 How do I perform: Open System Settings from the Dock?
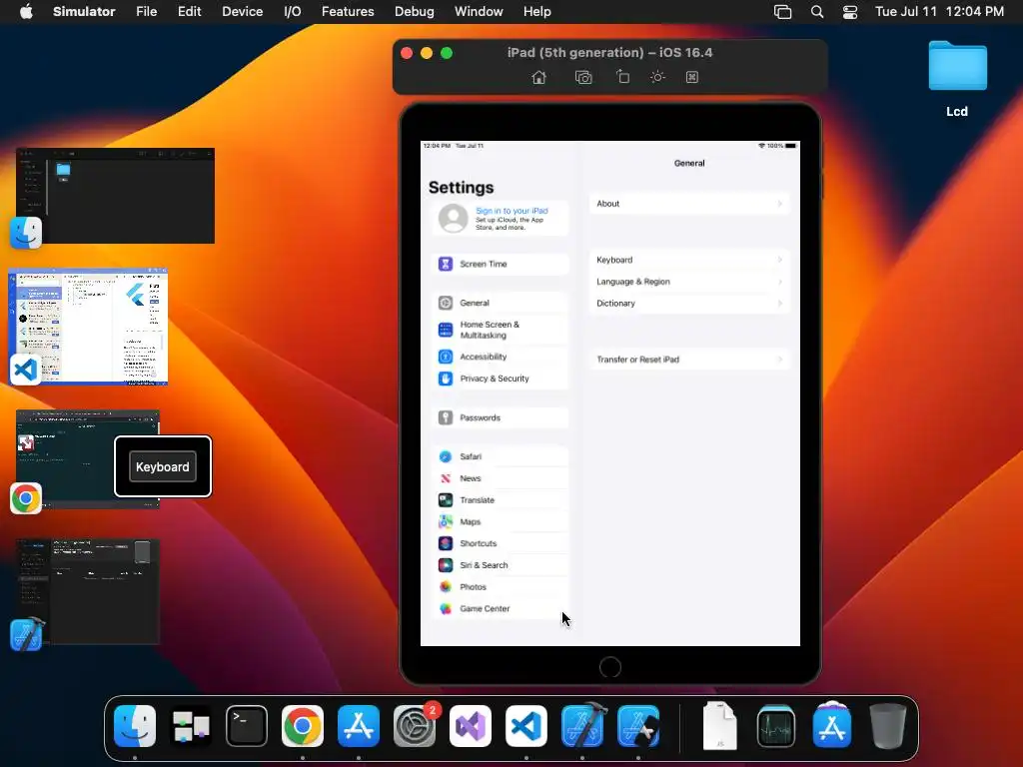(x=415, y=726)
